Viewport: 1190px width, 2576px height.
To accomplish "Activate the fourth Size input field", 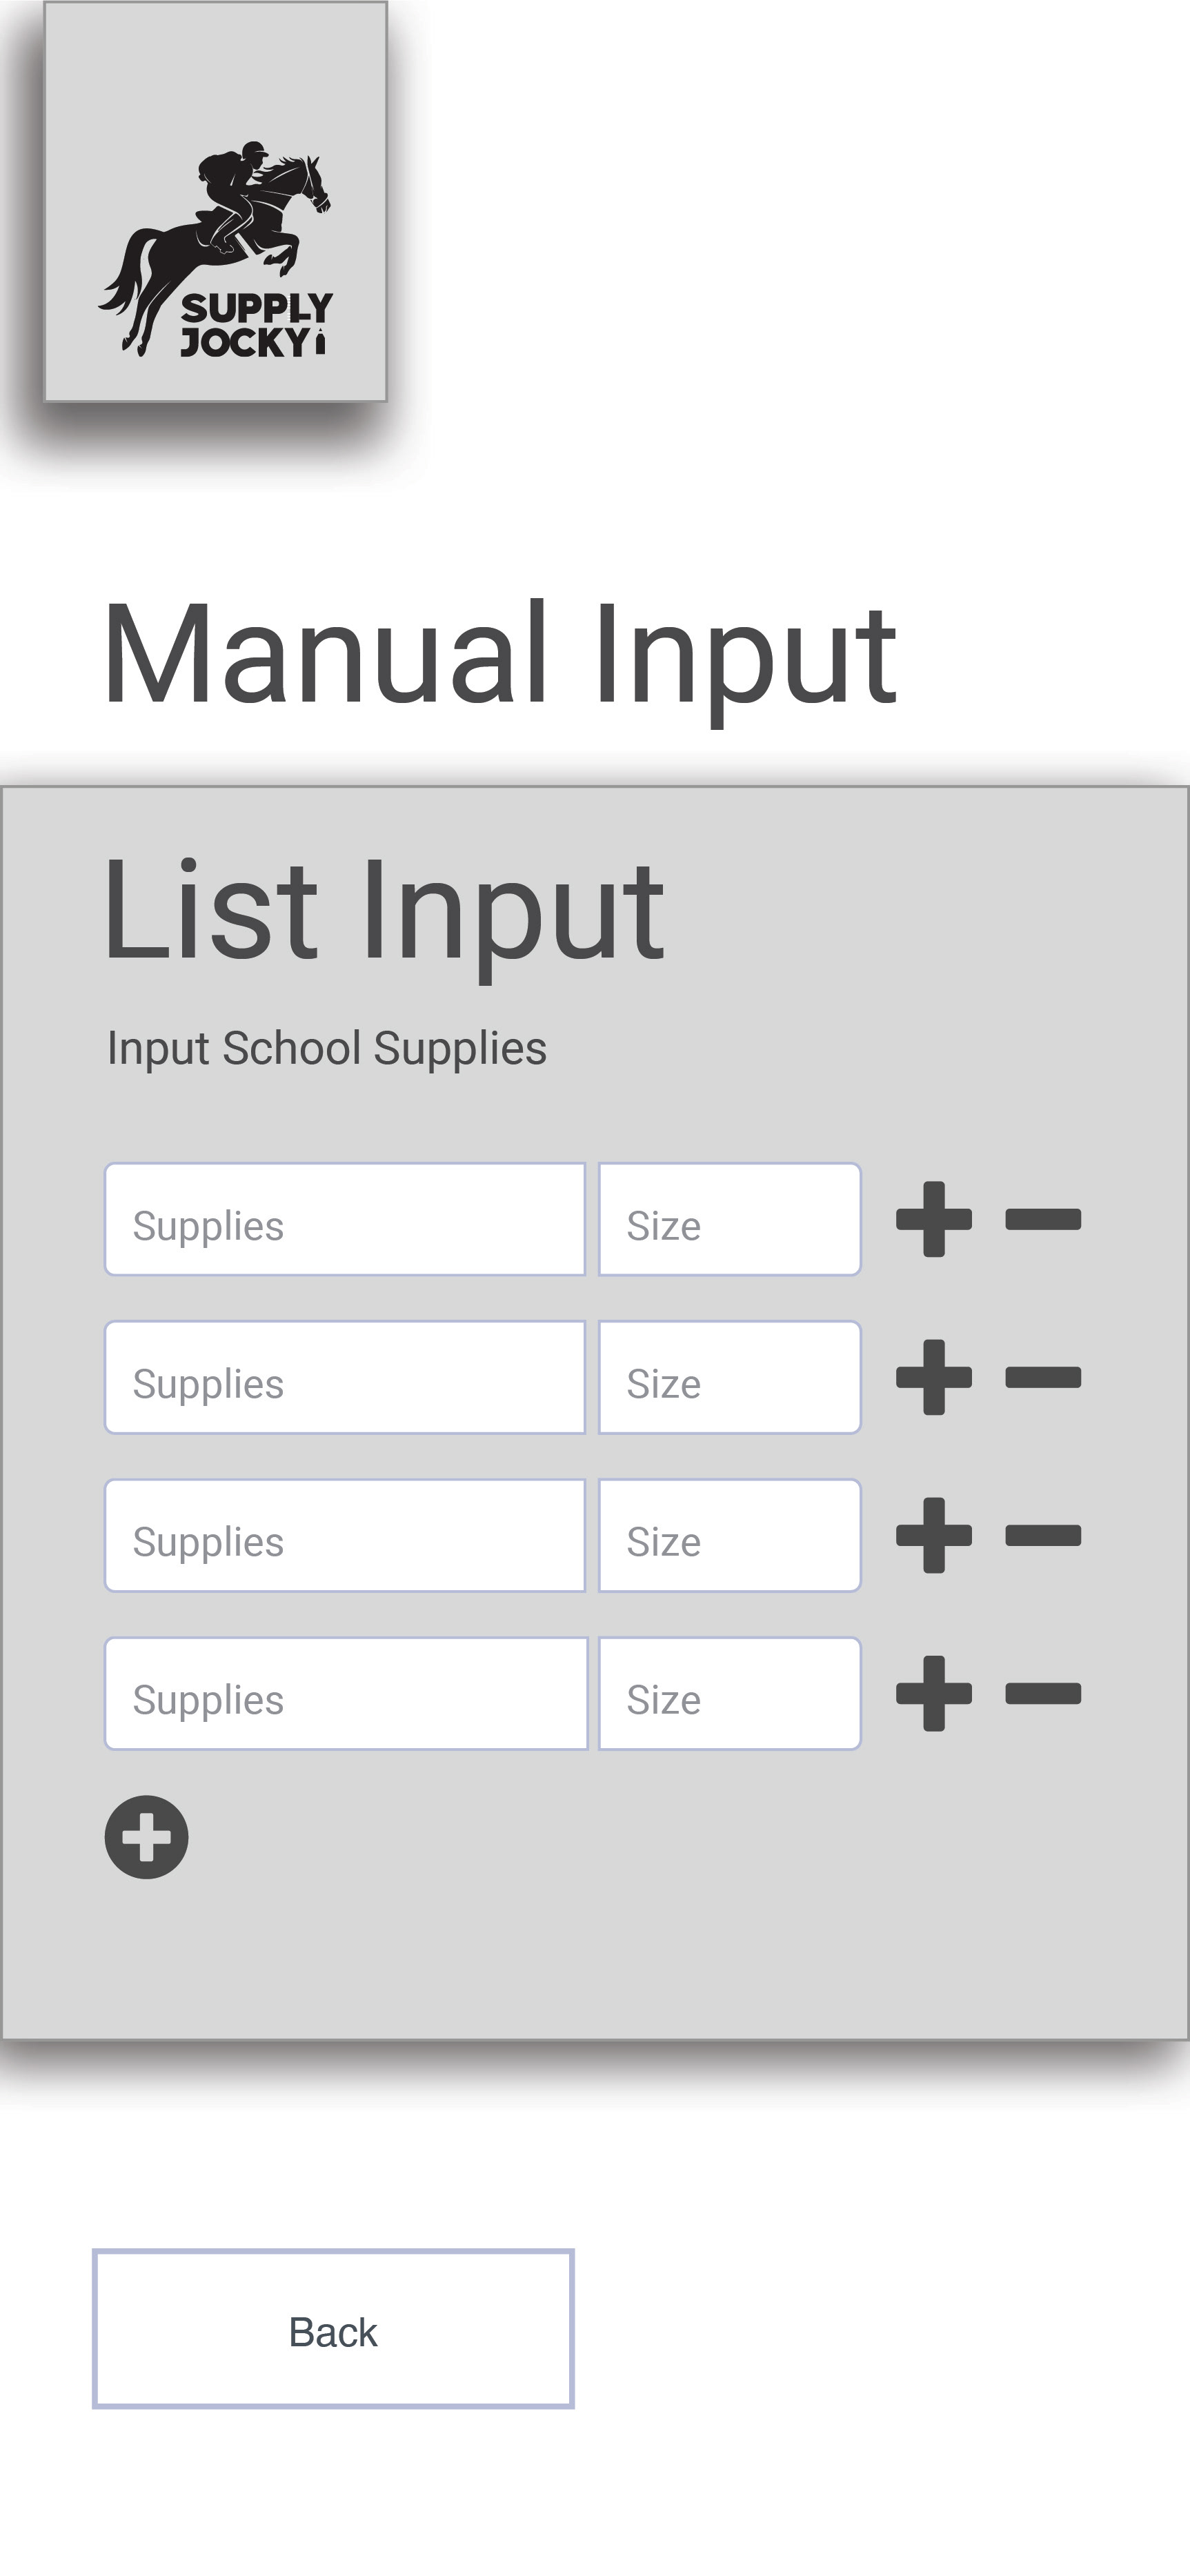I will point(730,1693).
